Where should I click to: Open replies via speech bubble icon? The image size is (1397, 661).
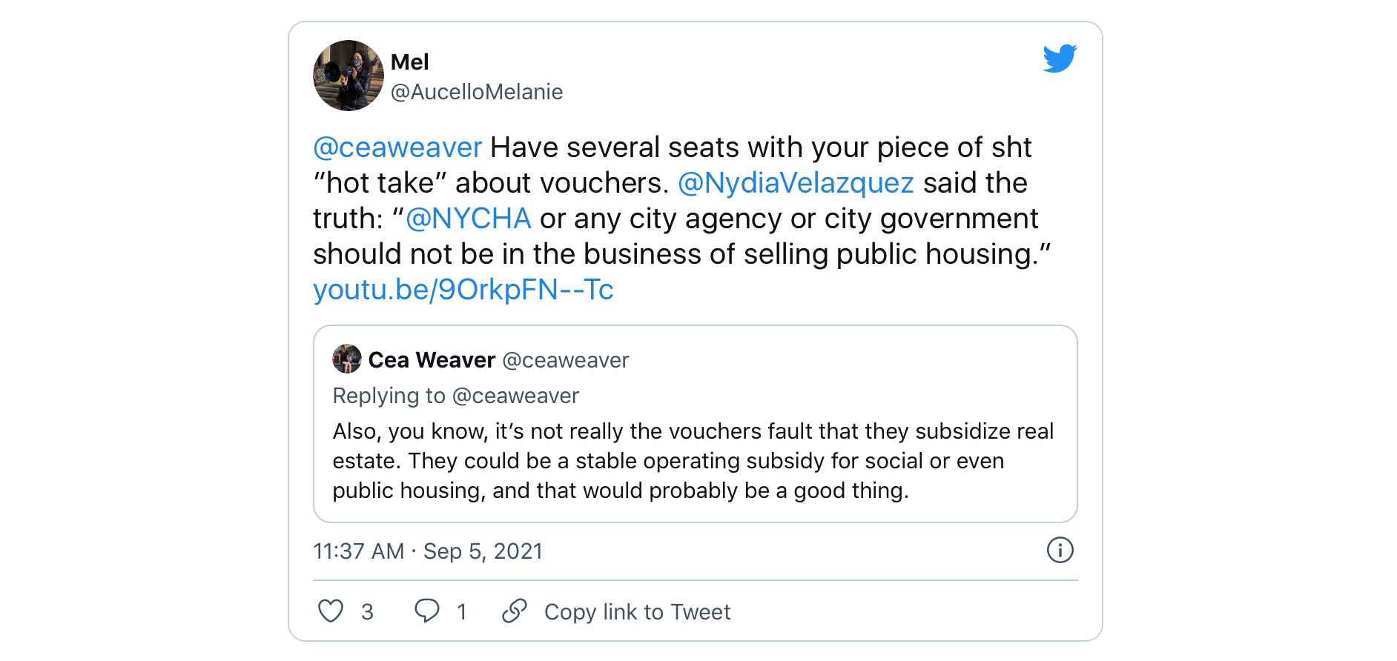pyautogui.click(x=426, y=611)
